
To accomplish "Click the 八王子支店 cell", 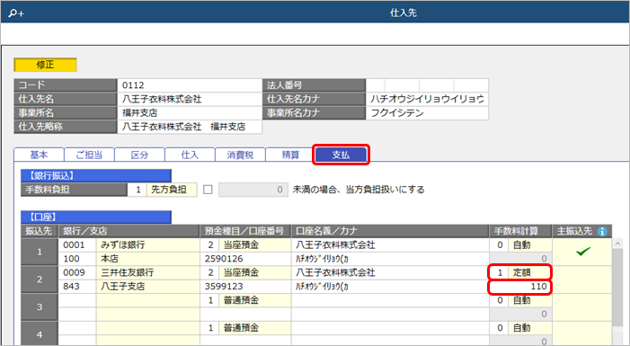I will [x=148, y=287].
